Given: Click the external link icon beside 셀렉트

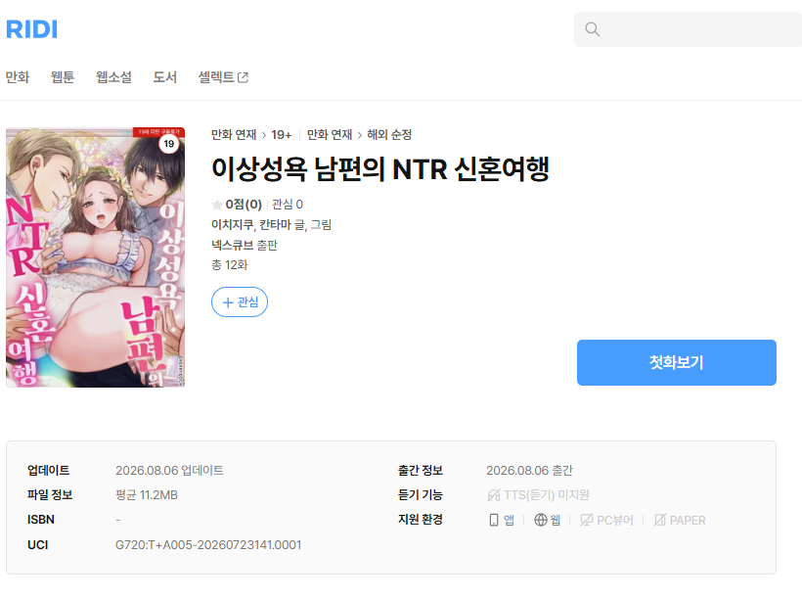Looking at the screenshot, I should point(244,78).
